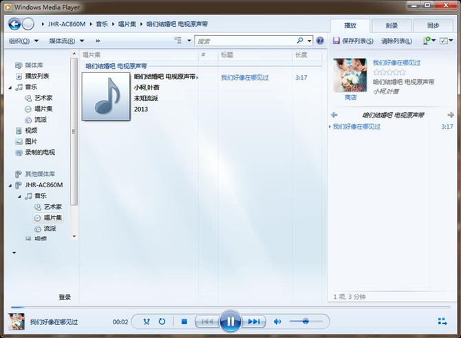This screenshot has height=338, width=461.
Task: Select 流派 under JHR-AC860M
Action: tap(50, 229)
